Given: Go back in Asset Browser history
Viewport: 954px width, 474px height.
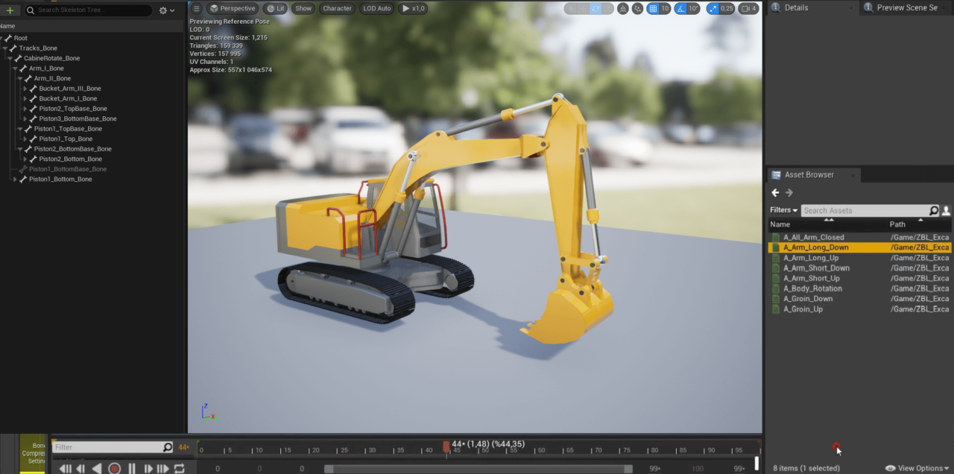Looking at the screenshot, I should [x=775, y=193].
